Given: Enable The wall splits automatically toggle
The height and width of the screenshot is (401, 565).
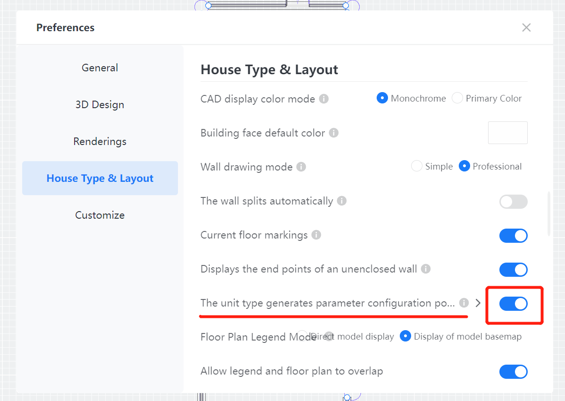Looking at the screenshot, I should click(x=513, y=202).
